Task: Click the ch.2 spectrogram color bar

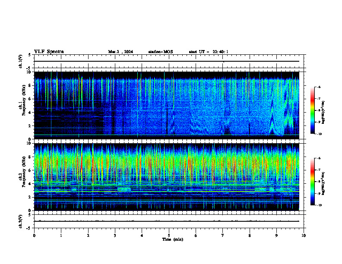Action: pyautogui.click(x=312, y=182)
